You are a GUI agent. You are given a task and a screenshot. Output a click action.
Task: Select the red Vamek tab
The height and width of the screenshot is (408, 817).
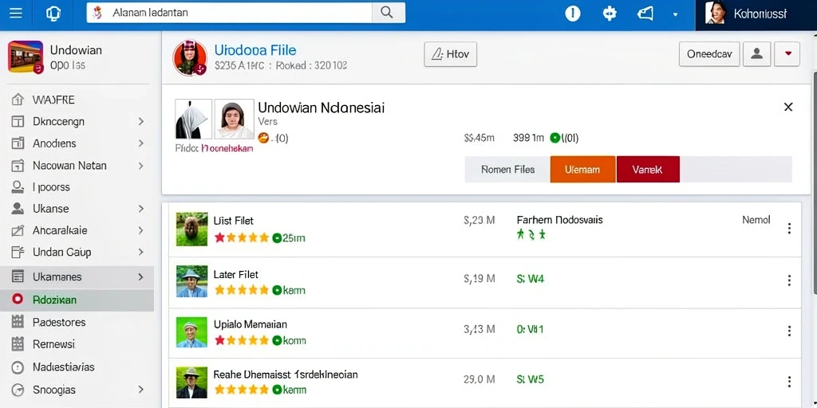pyautogui.click(x=648, y=170)
